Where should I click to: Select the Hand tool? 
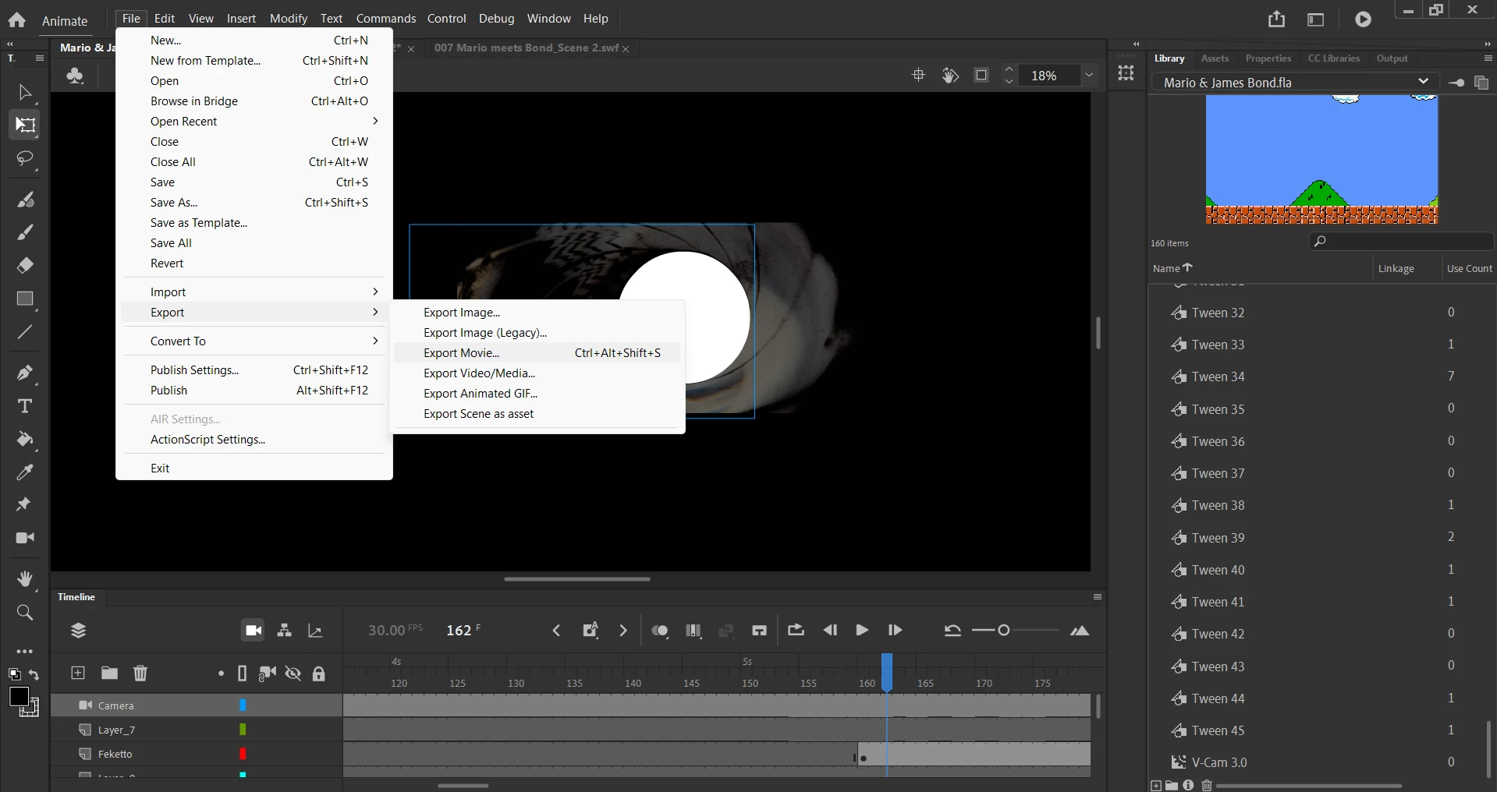(x=25, y=578)
